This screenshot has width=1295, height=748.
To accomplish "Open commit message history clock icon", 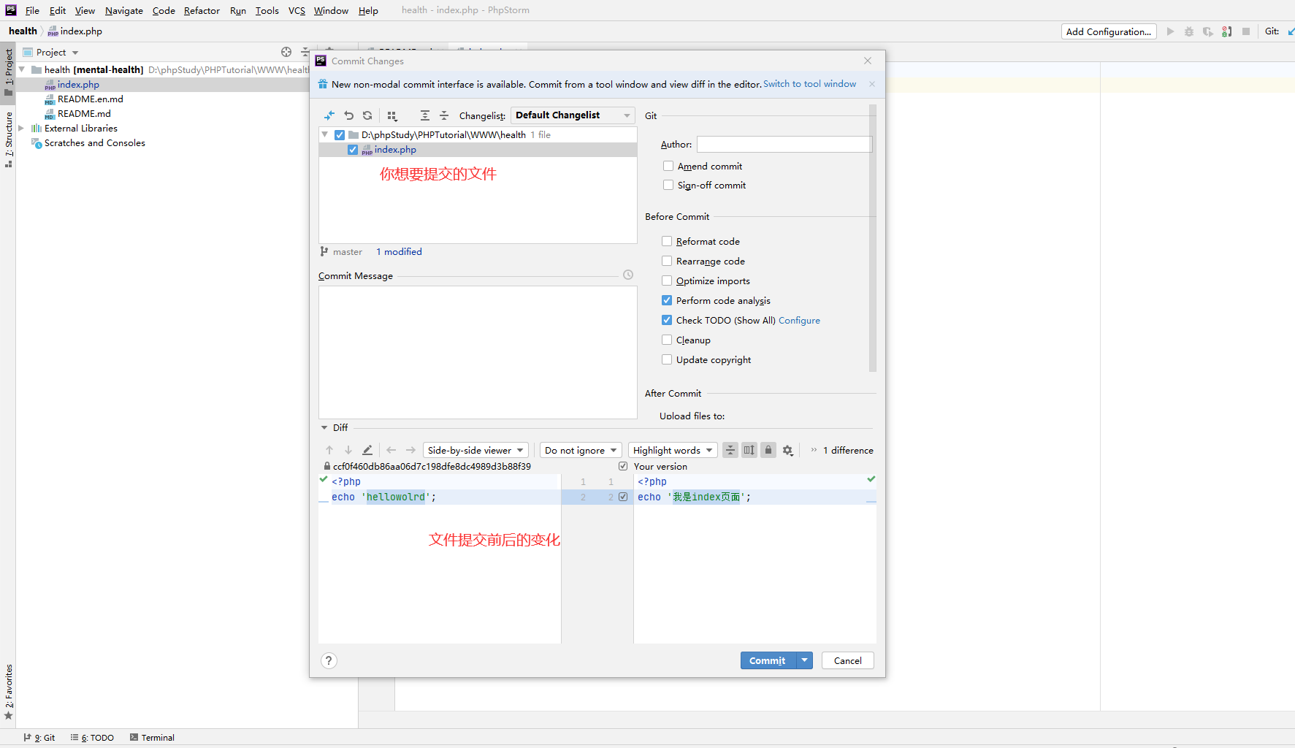I will [628, 275].
